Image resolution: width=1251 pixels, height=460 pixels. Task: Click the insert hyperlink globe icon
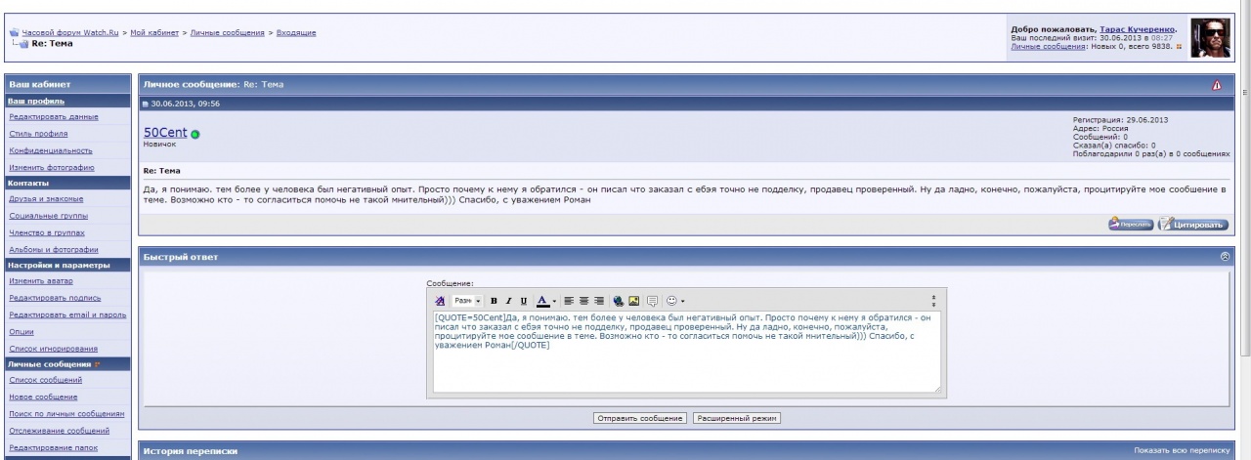pos(619,300)
